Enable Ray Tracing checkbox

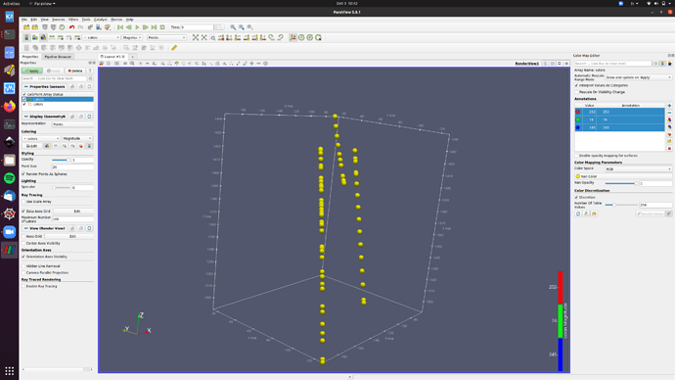(23, 286)
